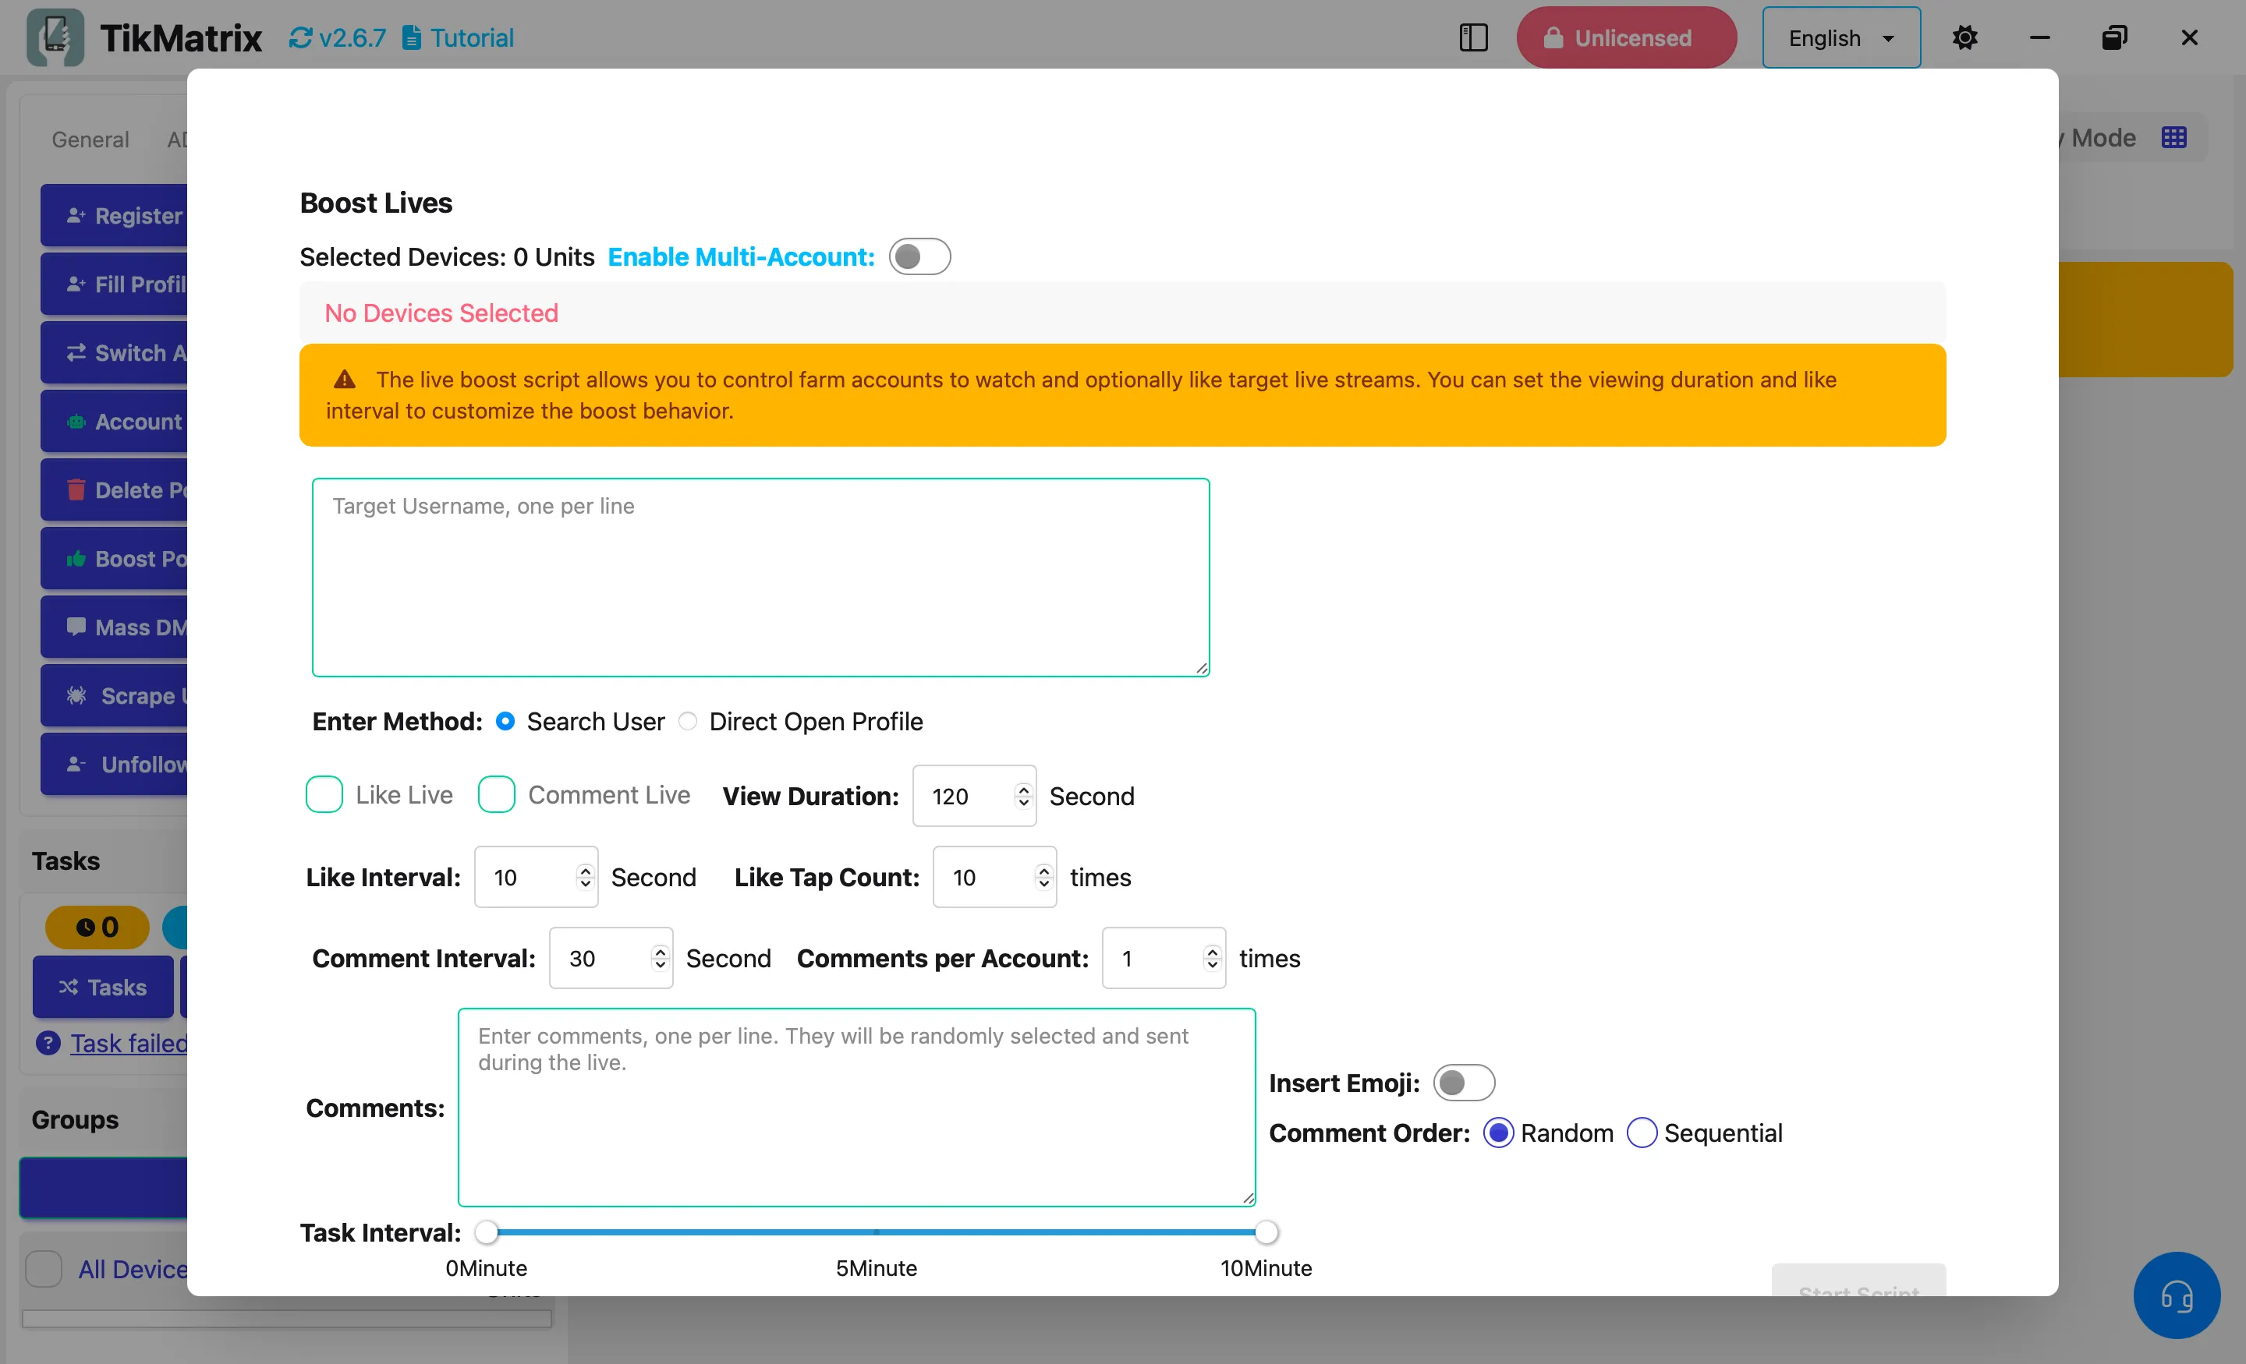Select the Direct Open Profile method
2246x1364 pixels.
[x=688, y=722]
